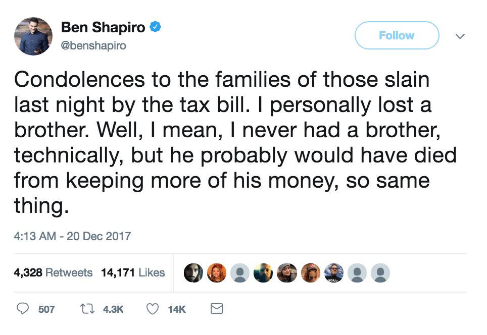Click the last default gray avatar
Image resolution: width=487 pixels, height=335 pixels.
click(380, 273)
